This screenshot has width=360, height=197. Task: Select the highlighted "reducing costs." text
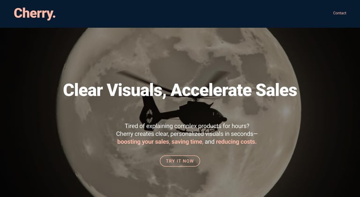236,142
